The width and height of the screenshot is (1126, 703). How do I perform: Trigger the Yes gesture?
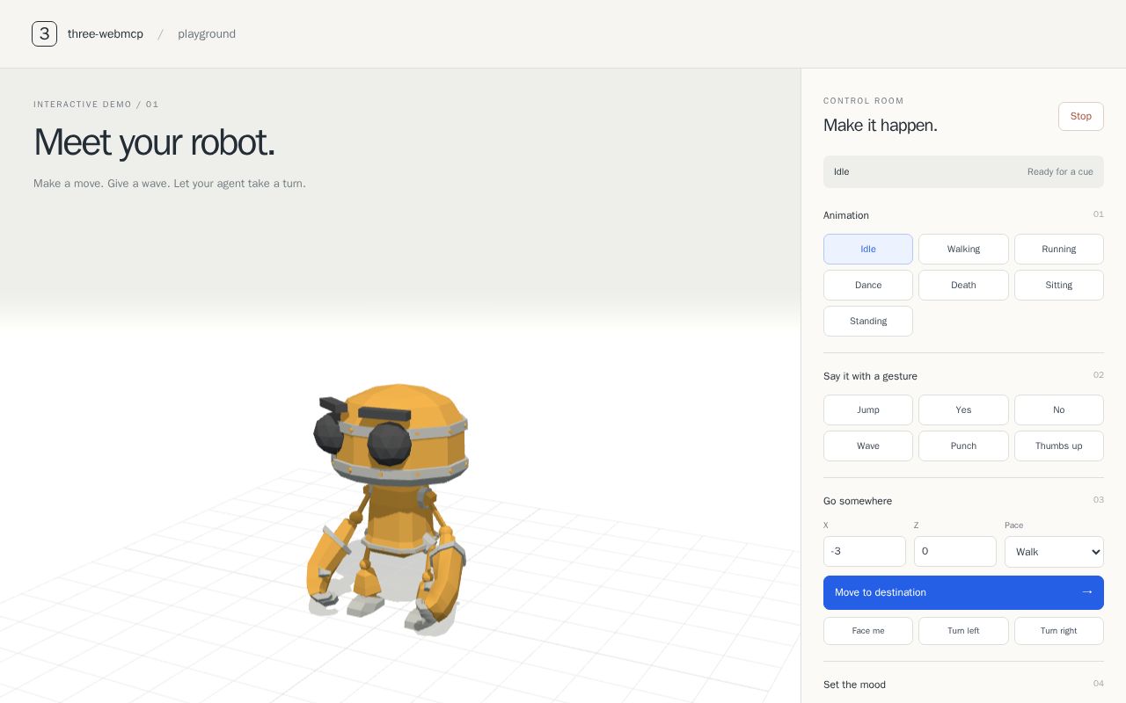tap(963, 409)
